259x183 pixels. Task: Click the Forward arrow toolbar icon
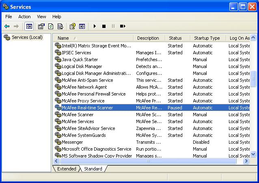(x=16, y=26)
